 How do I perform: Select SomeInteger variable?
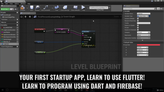[7, 39]
